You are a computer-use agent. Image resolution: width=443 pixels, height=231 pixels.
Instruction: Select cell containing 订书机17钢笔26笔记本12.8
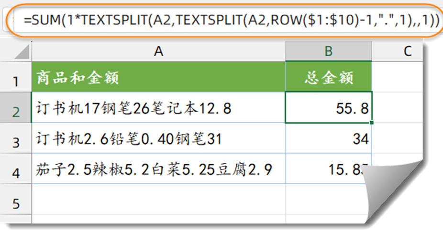coord(158,108)
